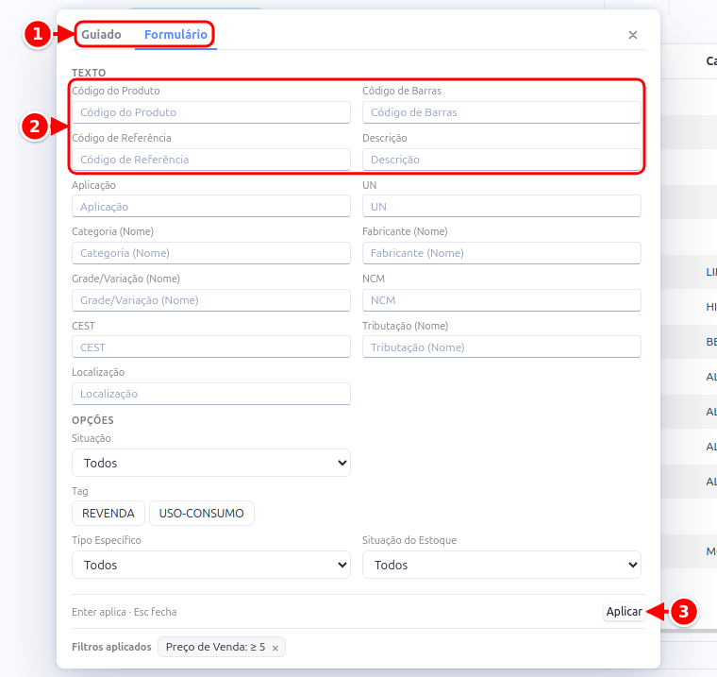Toggle the REVENDA tag

[x=108, y=513]
